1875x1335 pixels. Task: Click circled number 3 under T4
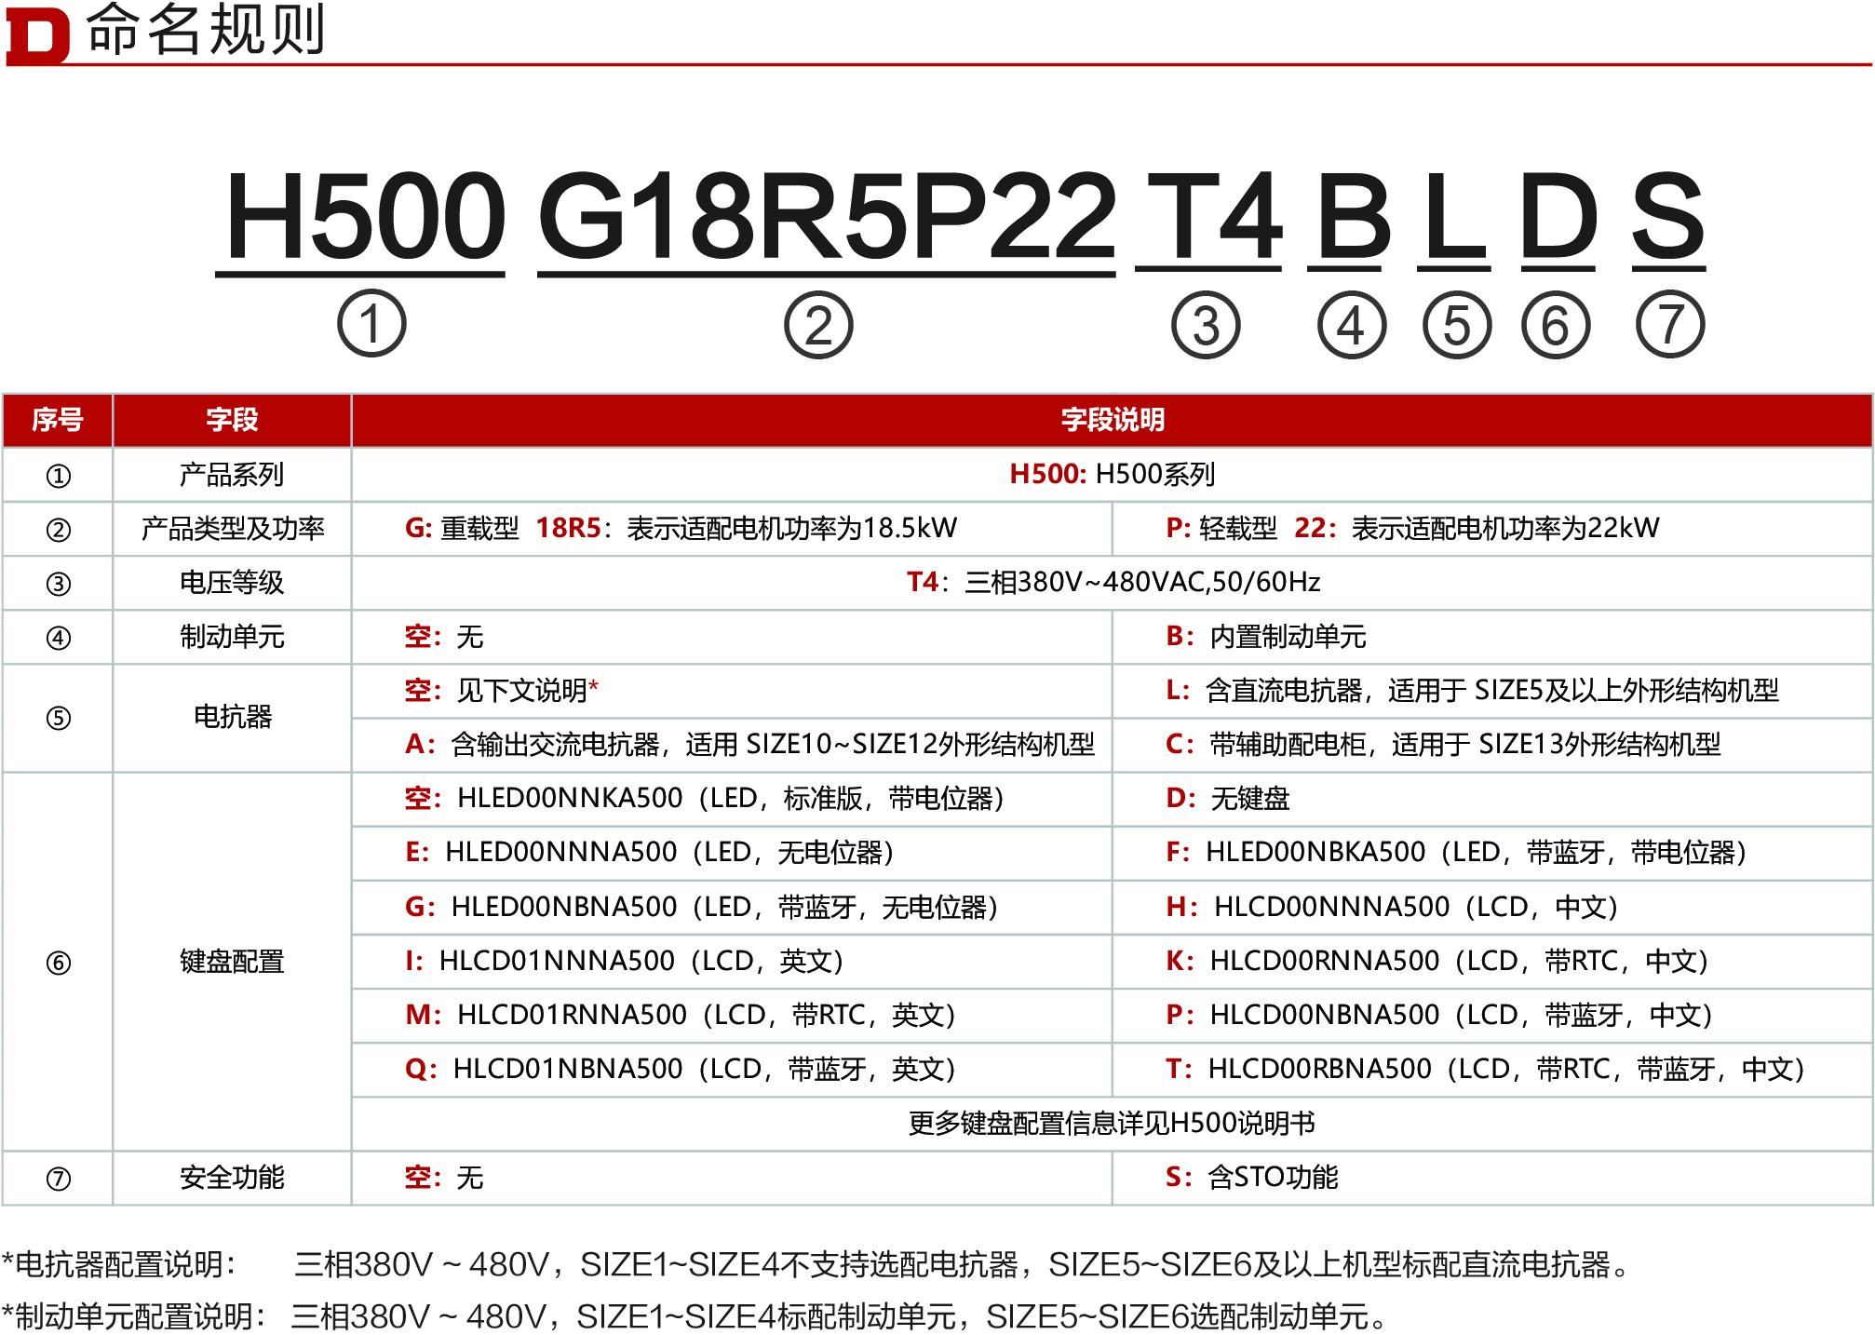[1206, 325]
